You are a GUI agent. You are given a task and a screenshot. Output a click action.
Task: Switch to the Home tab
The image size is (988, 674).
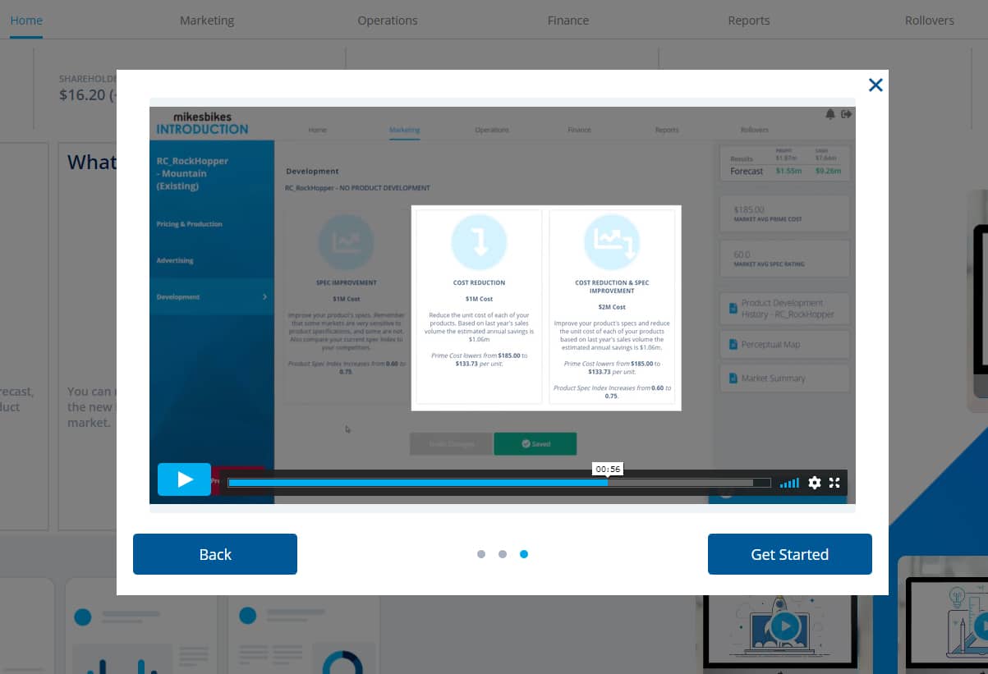(26, 21)
